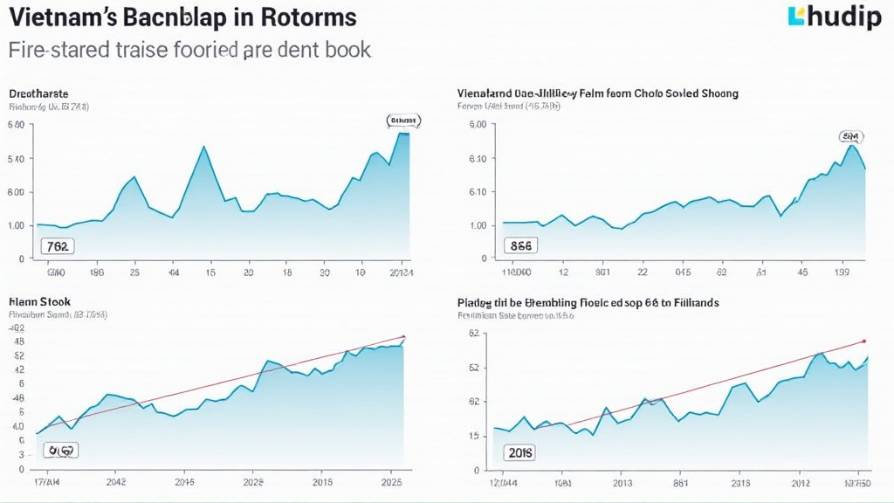Screen dimensions: 894x503
Task: Click the Hann Stook chart heading
Action: pos(39,300)
